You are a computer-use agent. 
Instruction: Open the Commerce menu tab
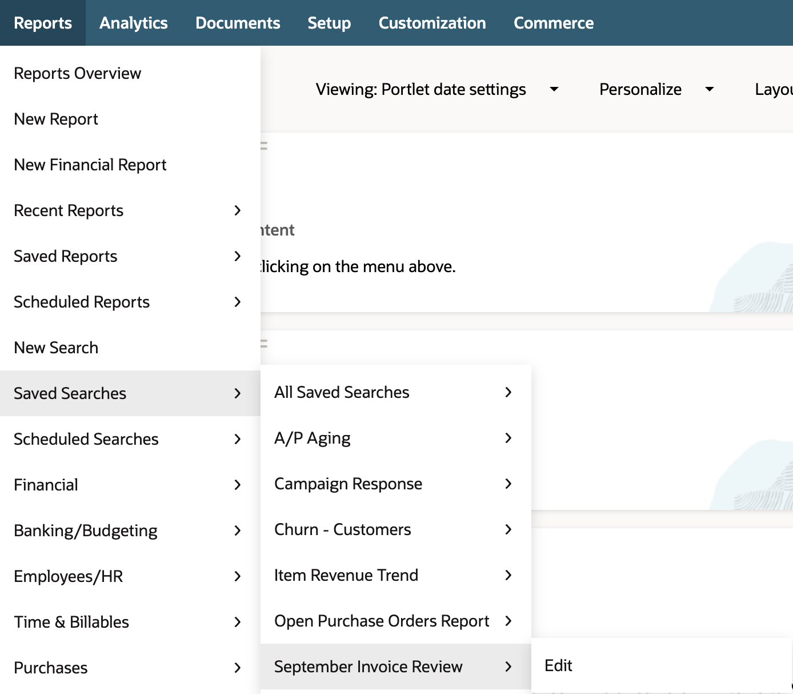(554, 23)
